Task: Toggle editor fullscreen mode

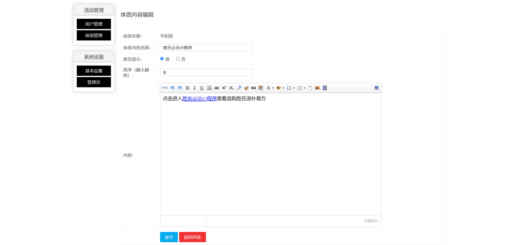Action: click(376, 88)
